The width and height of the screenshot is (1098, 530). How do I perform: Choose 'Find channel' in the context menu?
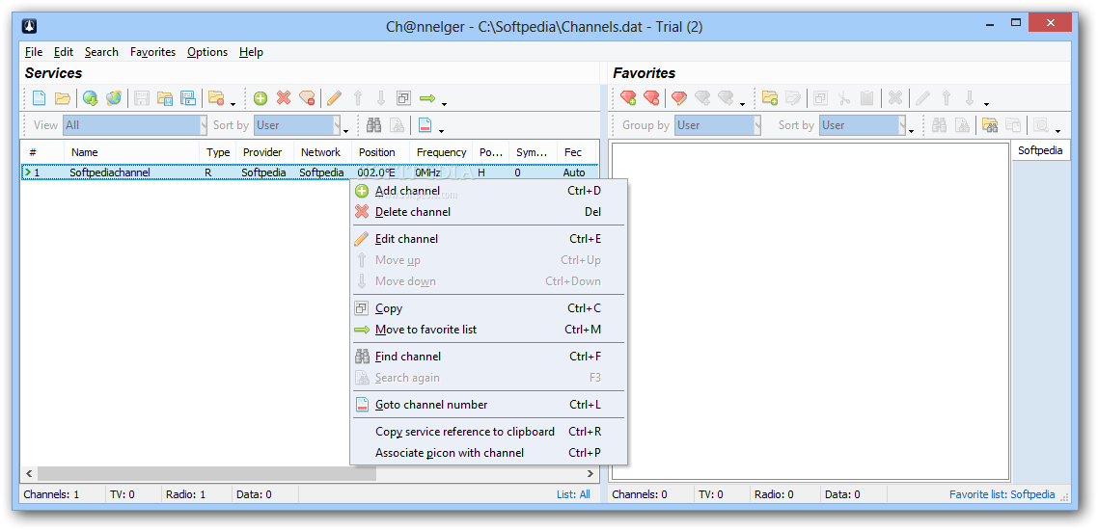click(489, 357)
